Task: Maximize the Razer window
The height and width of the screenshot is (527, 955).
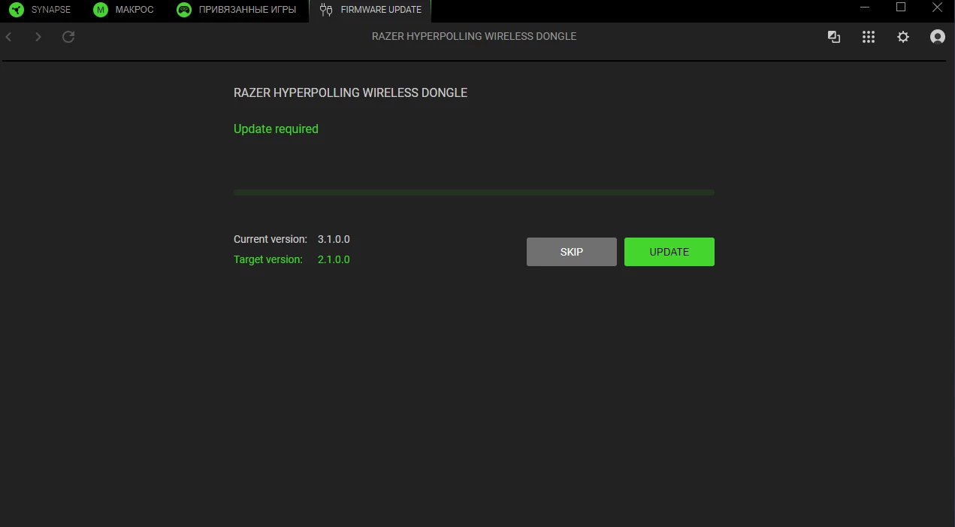Action: (901, 8)
